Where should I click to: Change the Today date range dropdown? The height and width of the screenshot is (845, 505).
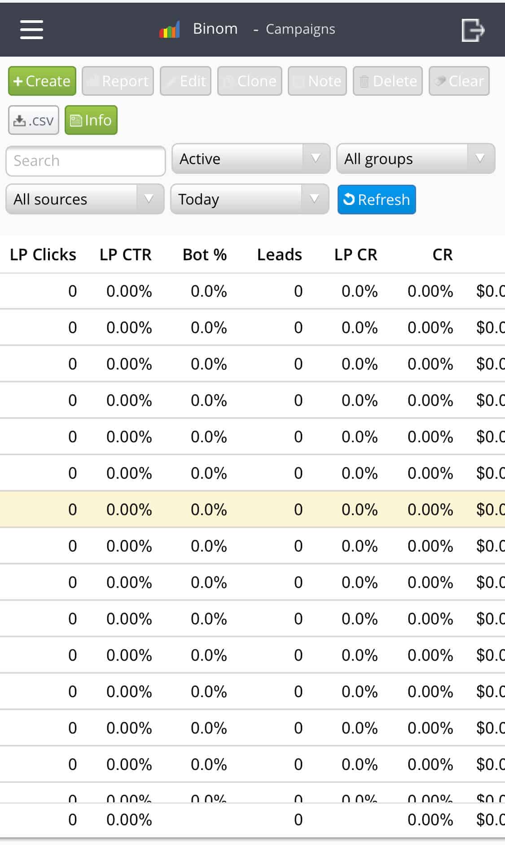click(249, 200)
